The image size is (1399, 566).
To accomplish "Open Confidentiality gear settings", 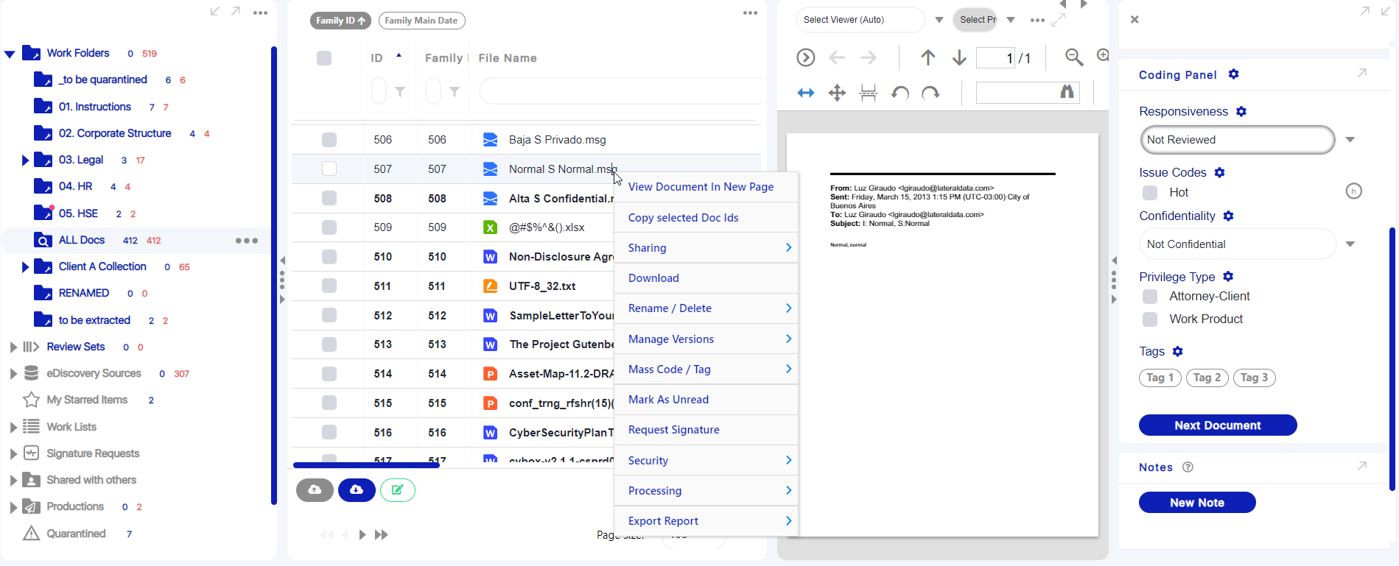I will pos(1228,216).
